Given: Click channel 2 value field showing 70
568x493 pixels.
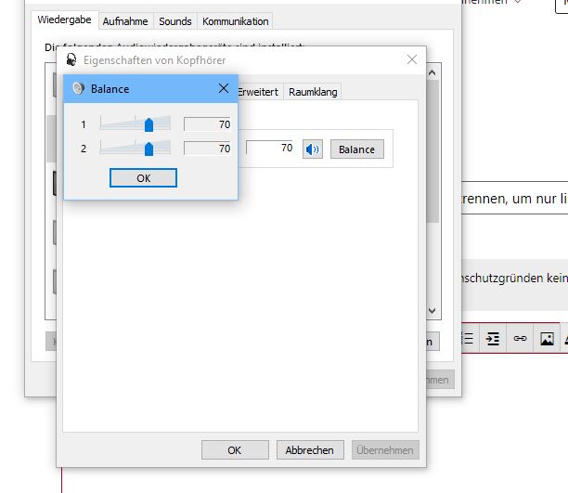Looking at the screenshot, I should [207, 149].
